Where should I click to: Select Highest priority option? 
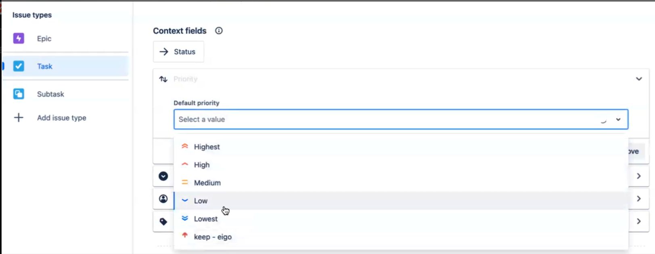pyautogui.click(x=207, y=147)
